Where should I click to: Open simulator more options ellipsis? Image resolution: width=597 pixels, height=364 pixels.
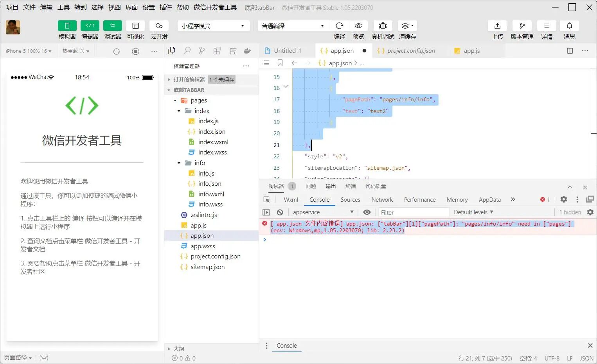click(x=155, y=52)
